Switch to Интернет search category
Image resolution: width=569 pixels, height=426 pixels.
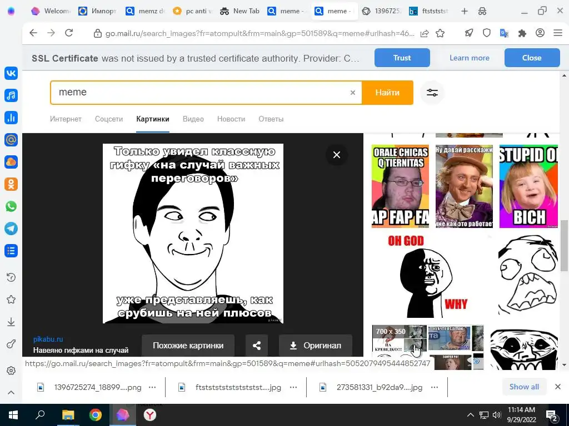pyautogui.click(x=66, y=119)
